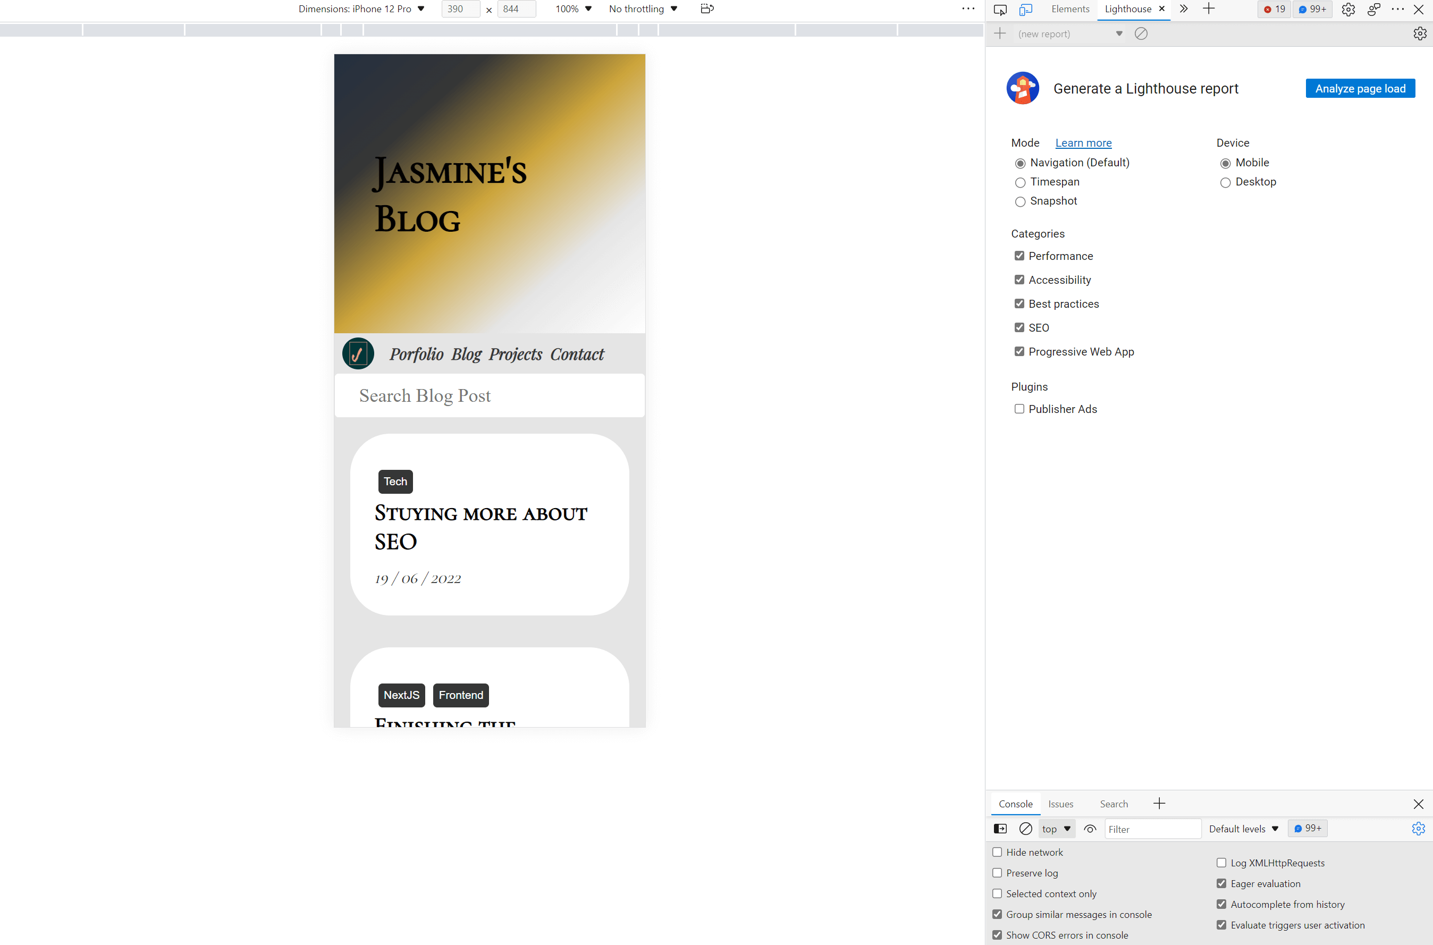Image resolution: width=1433 pixels, height=945 pixels.
Task: Click the more tabs chevron icon
Action: (1184, 9)
